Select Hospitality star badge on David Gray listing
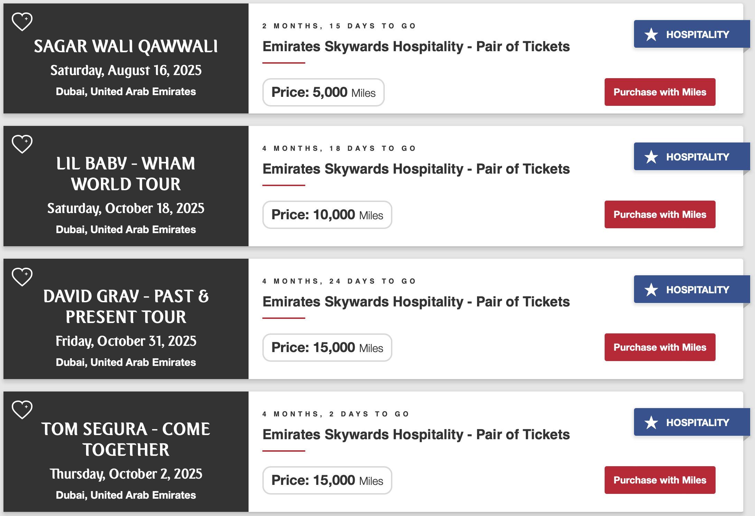Viewport: 755px width, 516px height. tap(692, 289)
